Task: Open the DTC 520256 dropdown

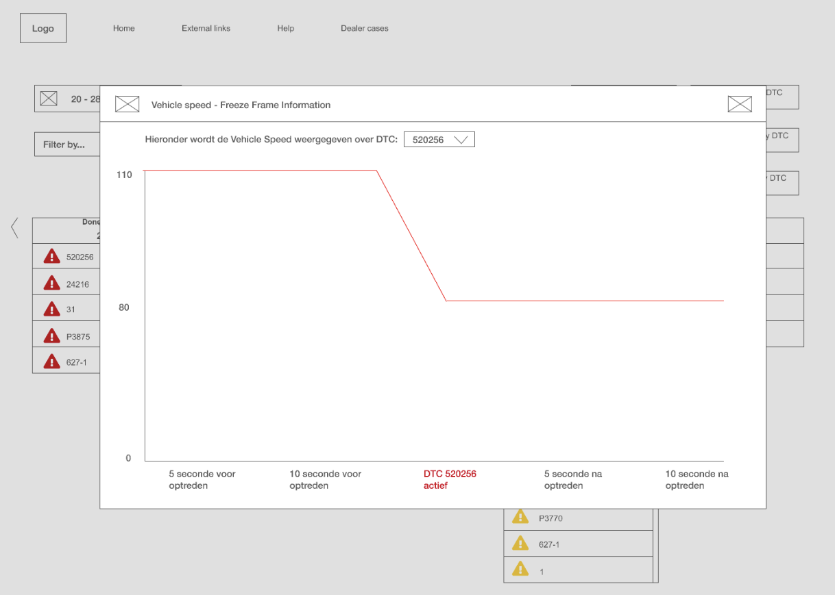Action: point(439,140)
